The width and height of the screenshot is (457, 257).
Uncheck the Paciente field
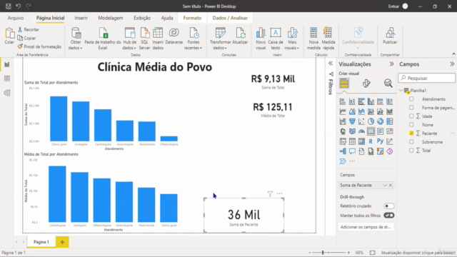coord(411,133)
